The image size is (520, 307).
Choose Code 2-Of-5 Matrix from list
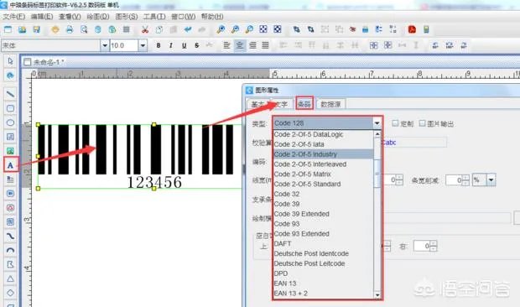coord(324,174)
